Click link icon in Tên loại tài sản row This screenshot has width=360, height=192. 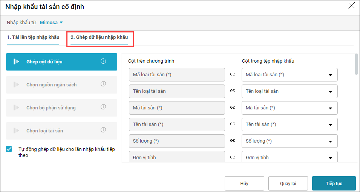pyautogui.click(x=233, y=91)
